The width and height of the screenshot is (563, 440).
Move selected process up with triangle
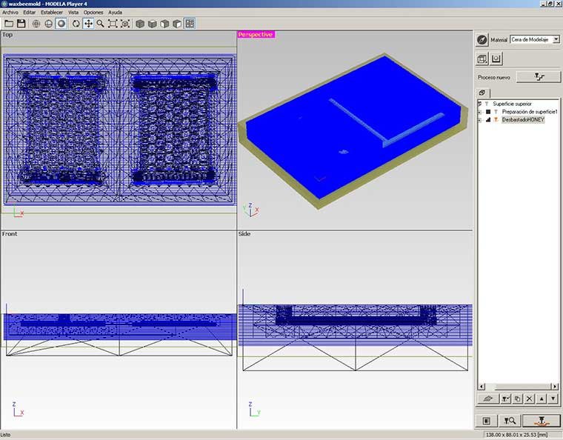tap(542, 399)
